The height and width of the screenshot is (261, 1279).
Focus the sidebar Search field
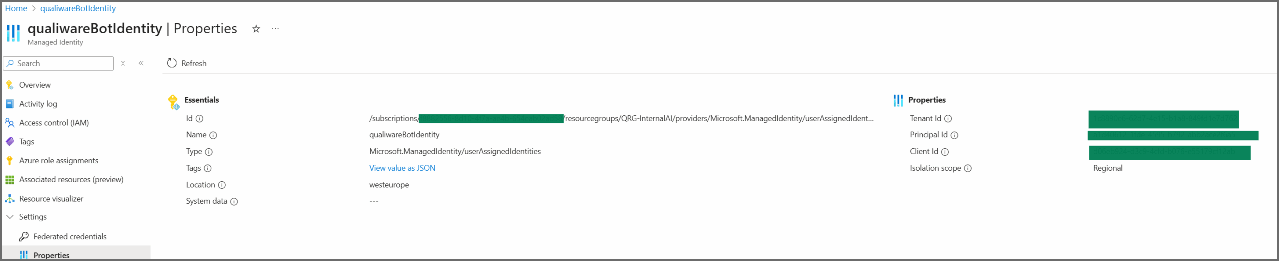pos(62,63)
